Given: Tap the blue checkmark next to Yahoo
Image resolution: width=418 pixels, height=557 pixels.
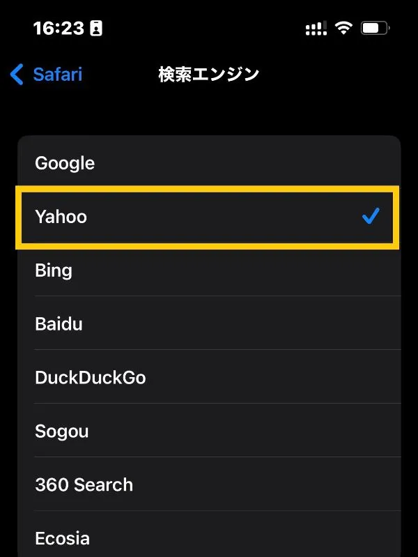Looking at the screenshot, I should [371, 216].
